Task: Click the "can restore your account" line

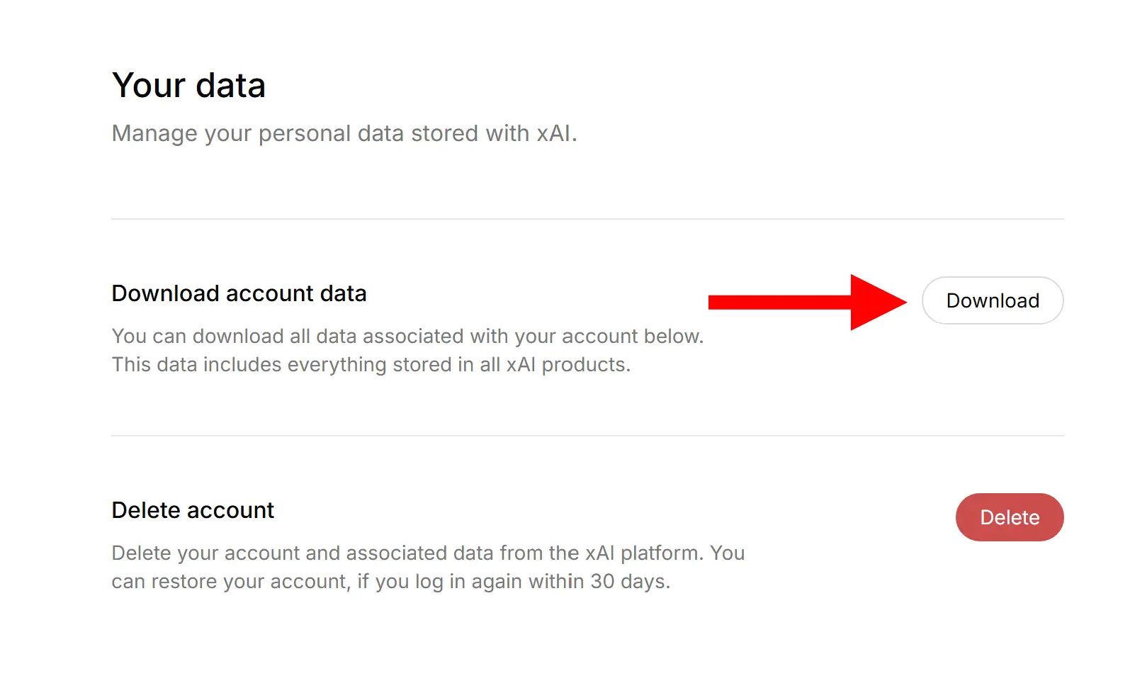Action: point(390,581)
